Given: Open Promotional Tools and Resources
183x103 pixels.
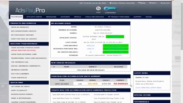Looking at the screenshot, I should (29, 58).
